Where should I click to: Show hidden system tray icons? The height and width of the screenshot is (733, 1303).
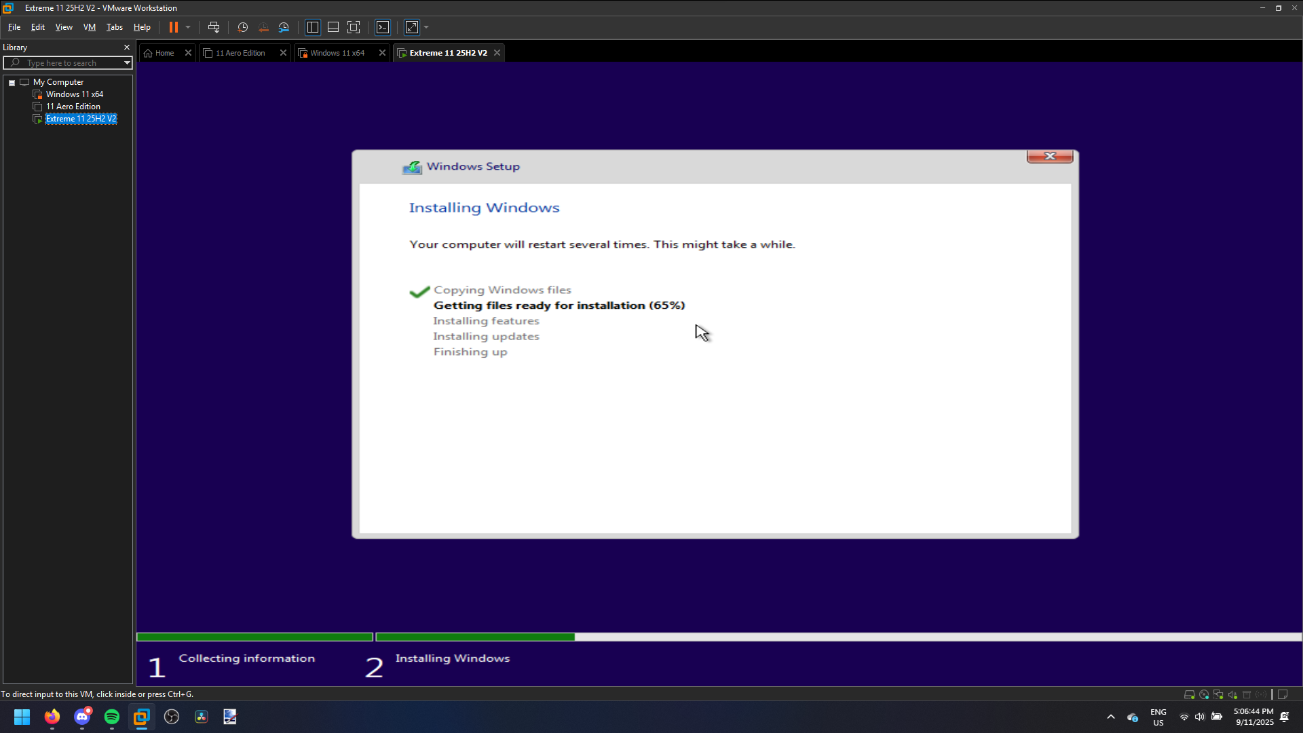coord(1111,717)
